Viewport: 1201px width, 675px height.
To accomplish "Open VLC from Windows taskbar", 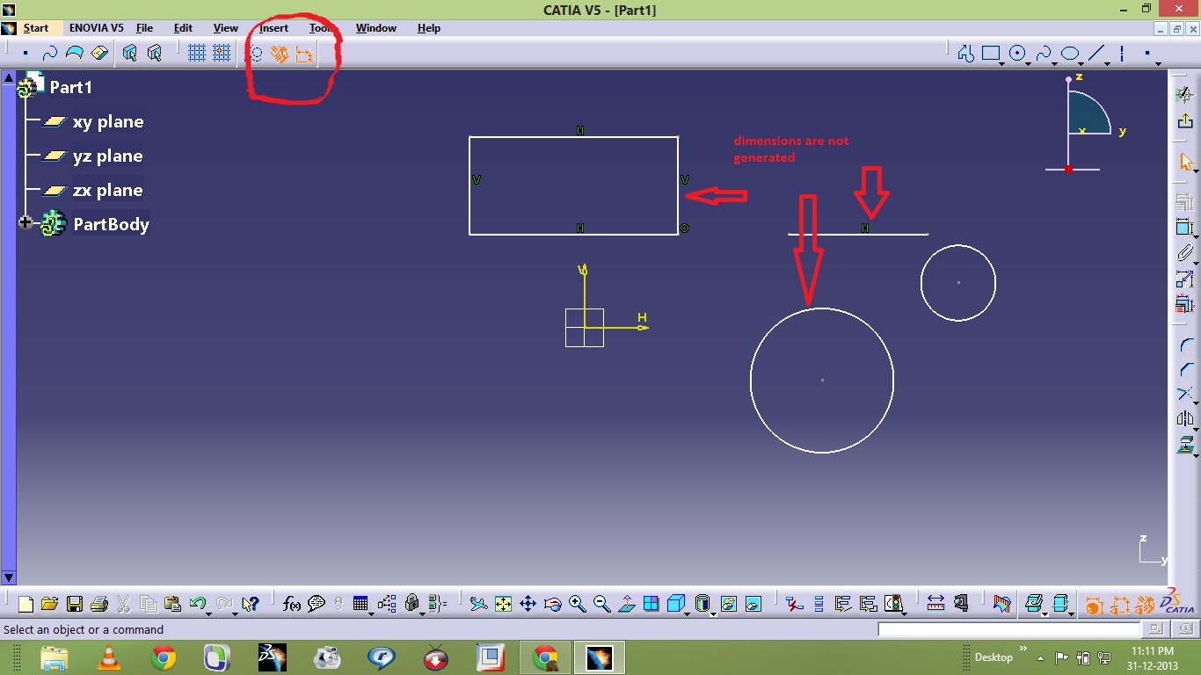I will [109, 657].
